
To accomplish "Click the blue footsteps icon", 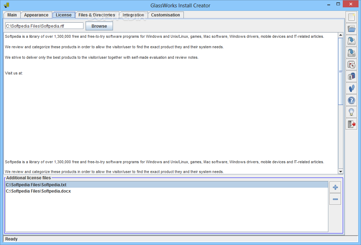I will pyautogui.click(x=351, y=88).
